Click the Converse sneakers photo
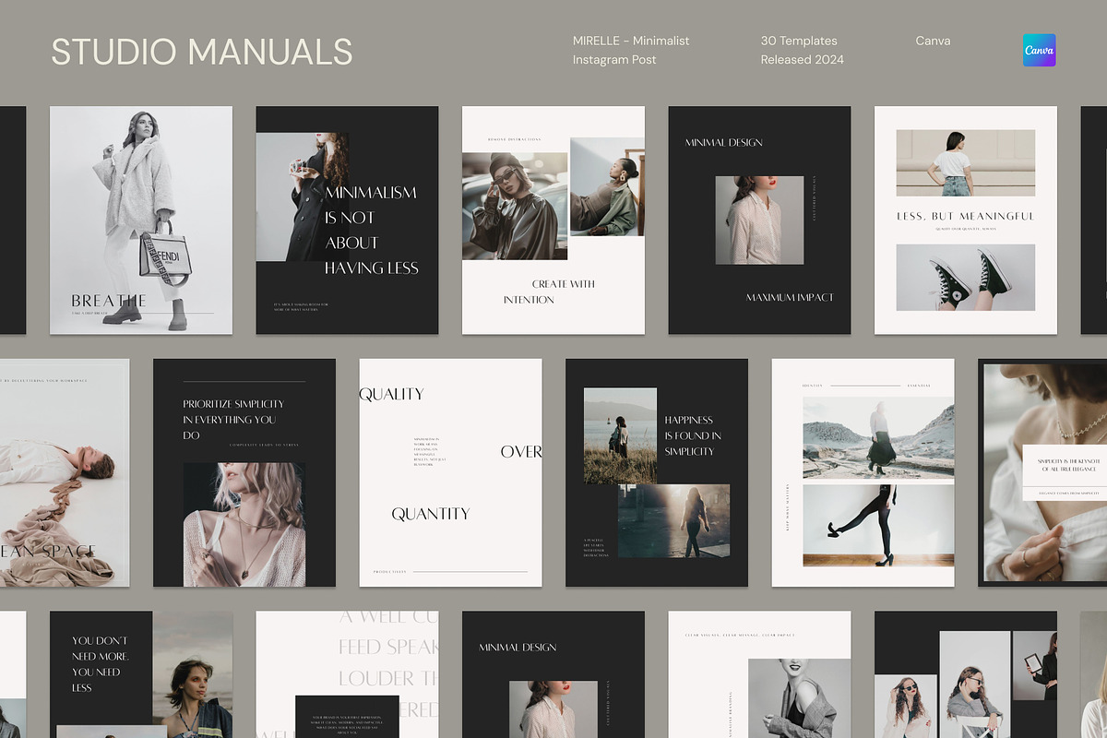This screenshot has height=738, width=1107. 966,278
